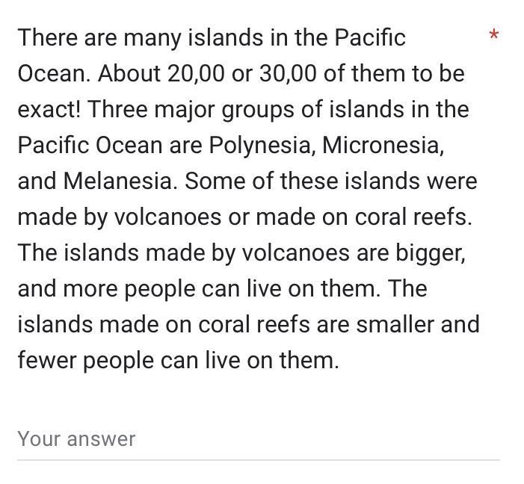
Task: Click the opening words There are many
Action: (99, 39)
